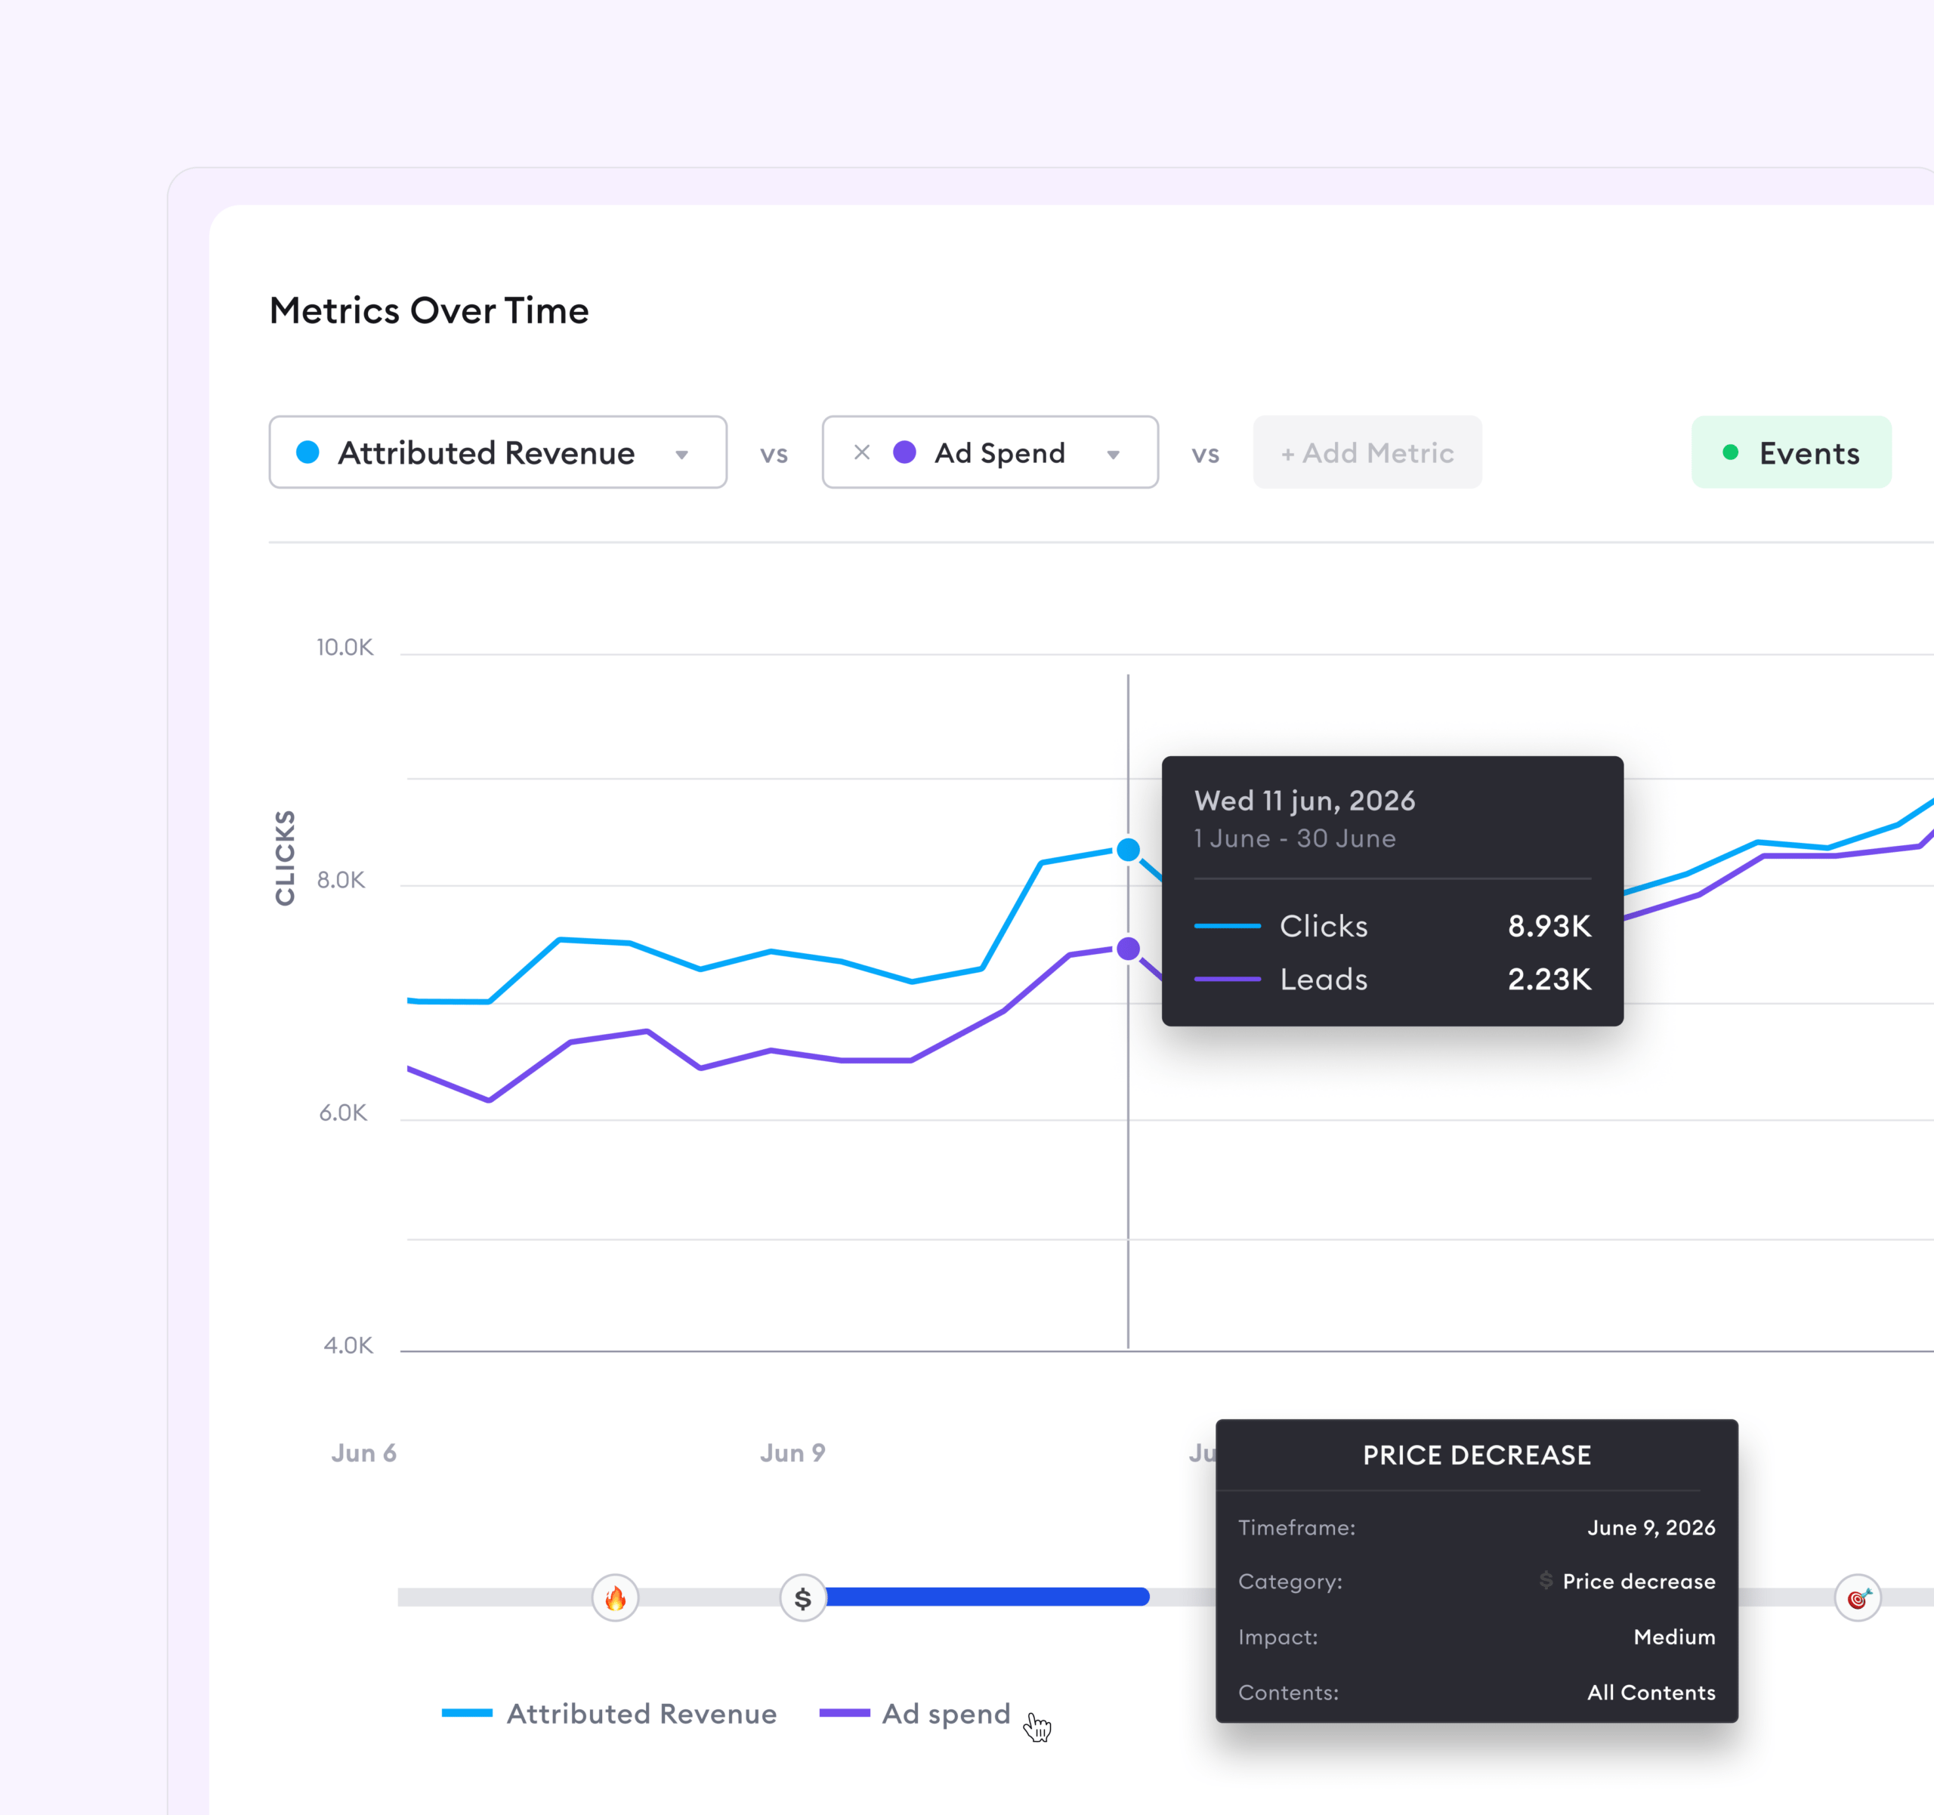
Task: Toggle the Attributed Revenue legend item
Action: (x=609, y=1714)
